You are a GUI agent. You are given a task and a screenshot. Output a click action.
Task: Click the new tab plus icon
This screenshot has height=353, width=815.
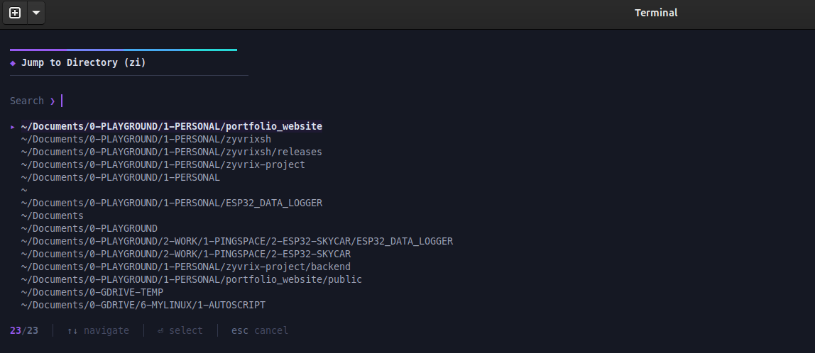(x=15, y=13)
